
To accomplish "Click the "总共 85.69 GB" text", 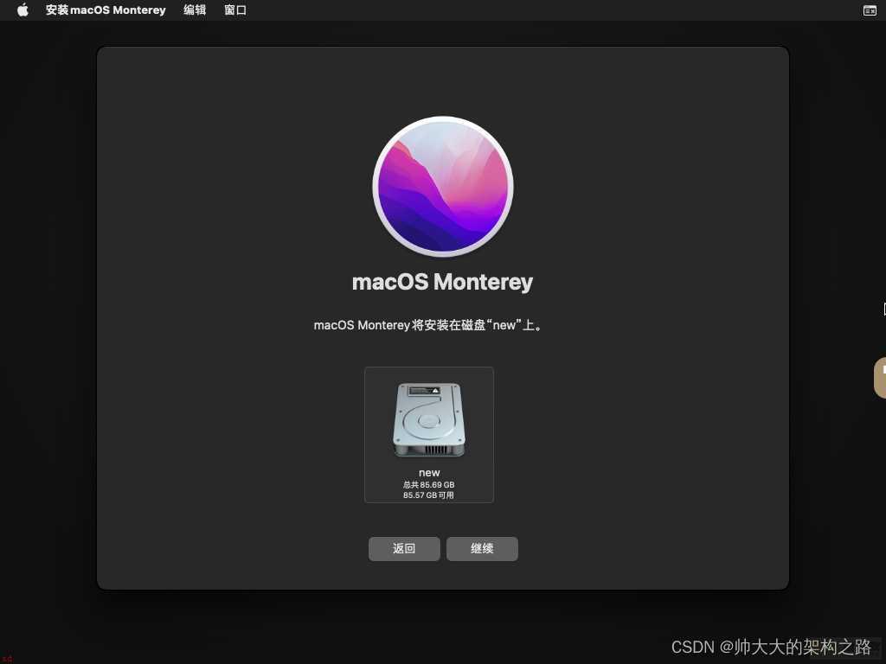I will [429, 484].
